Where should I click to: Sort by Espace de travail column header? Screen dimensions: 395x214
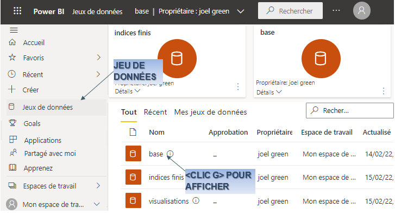327,133
